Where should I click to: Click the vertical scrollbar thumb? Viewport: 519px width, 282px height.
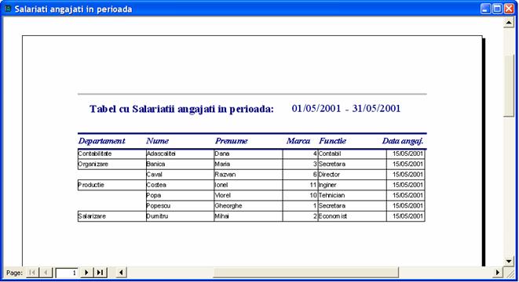(509, 86)
